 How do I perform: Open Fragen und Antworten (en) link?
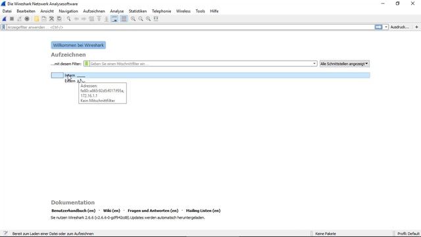coord(153,211)
